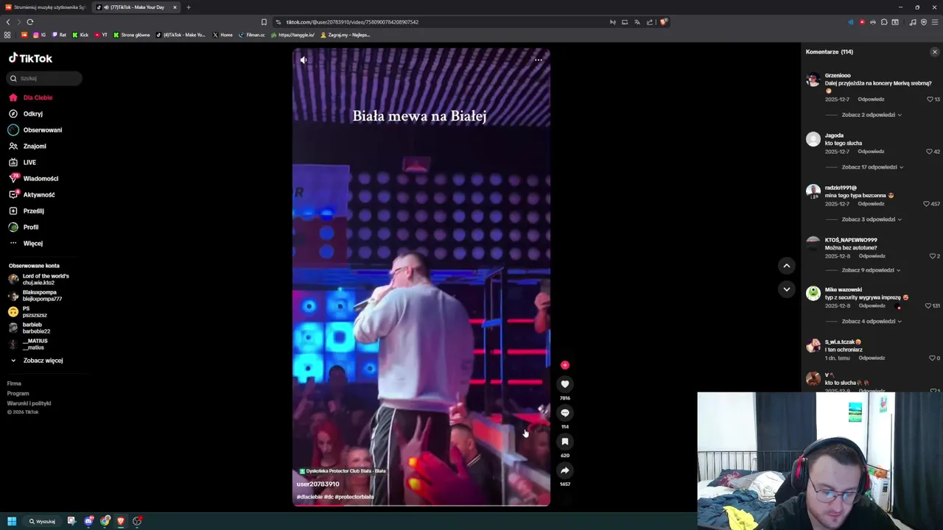This screenshot has width=943, height=530.
Task: Open the Dla Ciebie feed
Action: click(38, 98)
